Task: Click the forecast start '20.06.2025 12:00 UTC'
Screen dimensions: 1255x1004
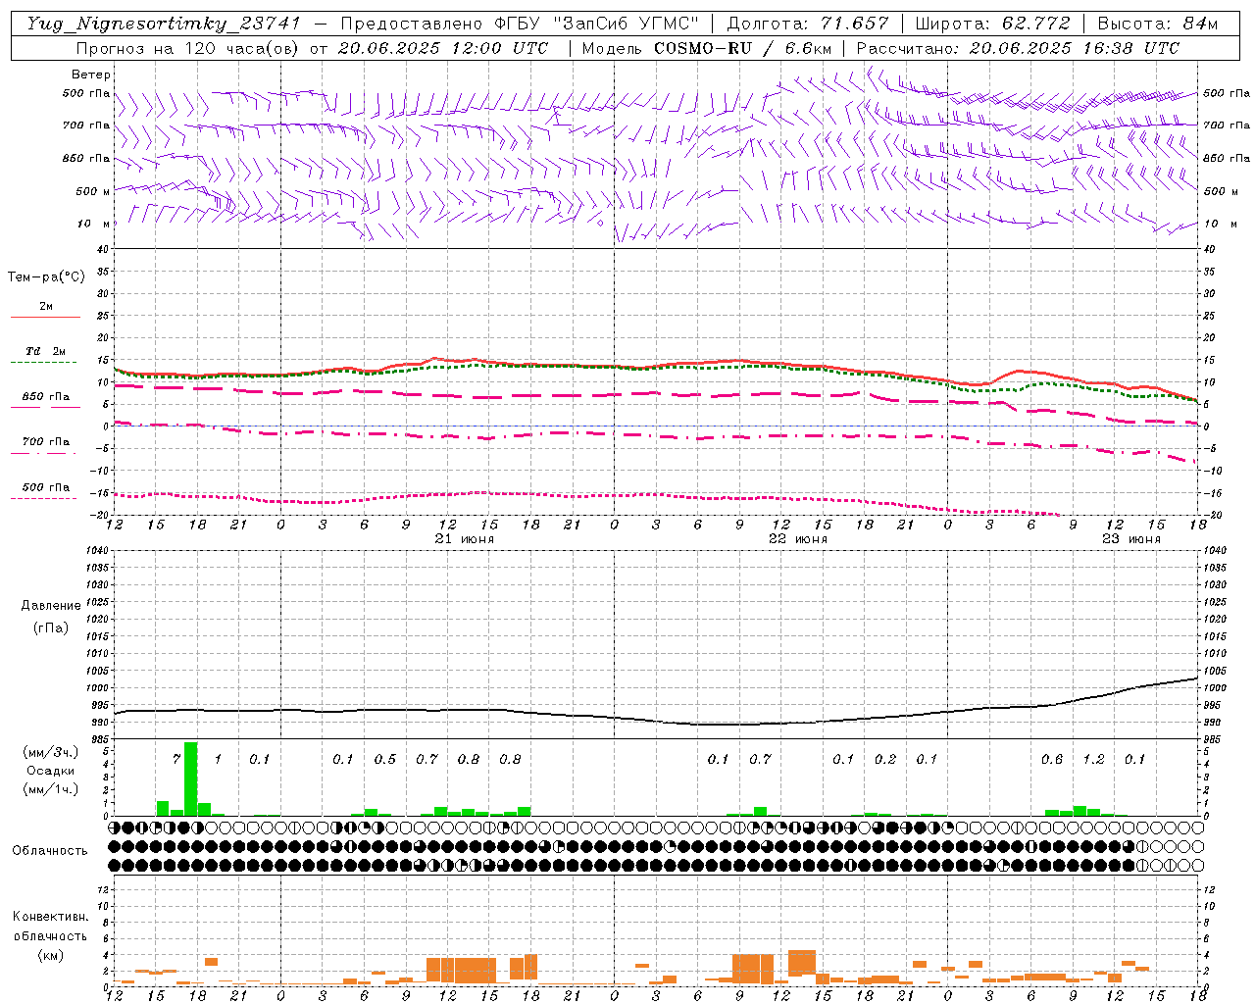Action: (443, 48)
